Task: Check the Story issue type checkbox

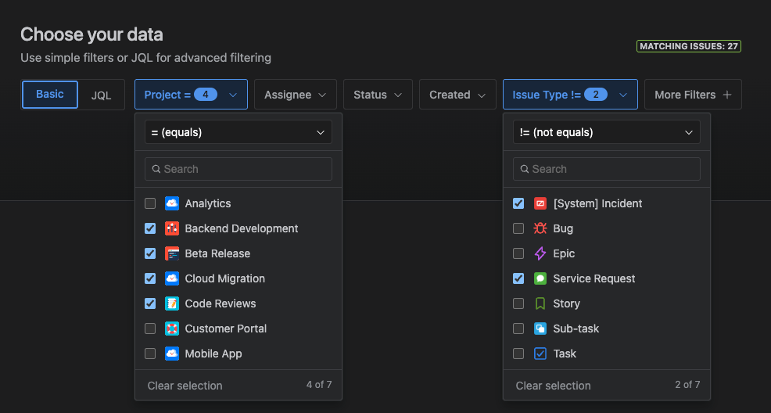Action: [518, 303]
